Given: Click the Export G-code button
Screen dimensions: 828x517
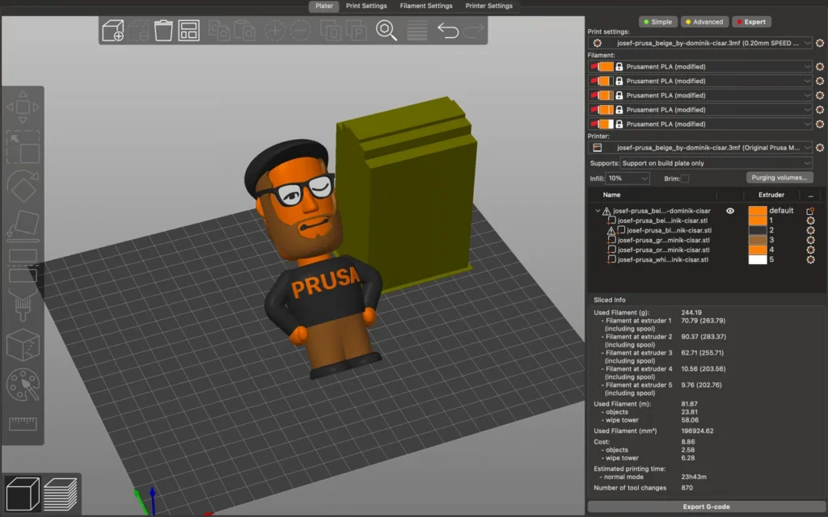Looking at the screenshot, I should (x=706, y=506).
